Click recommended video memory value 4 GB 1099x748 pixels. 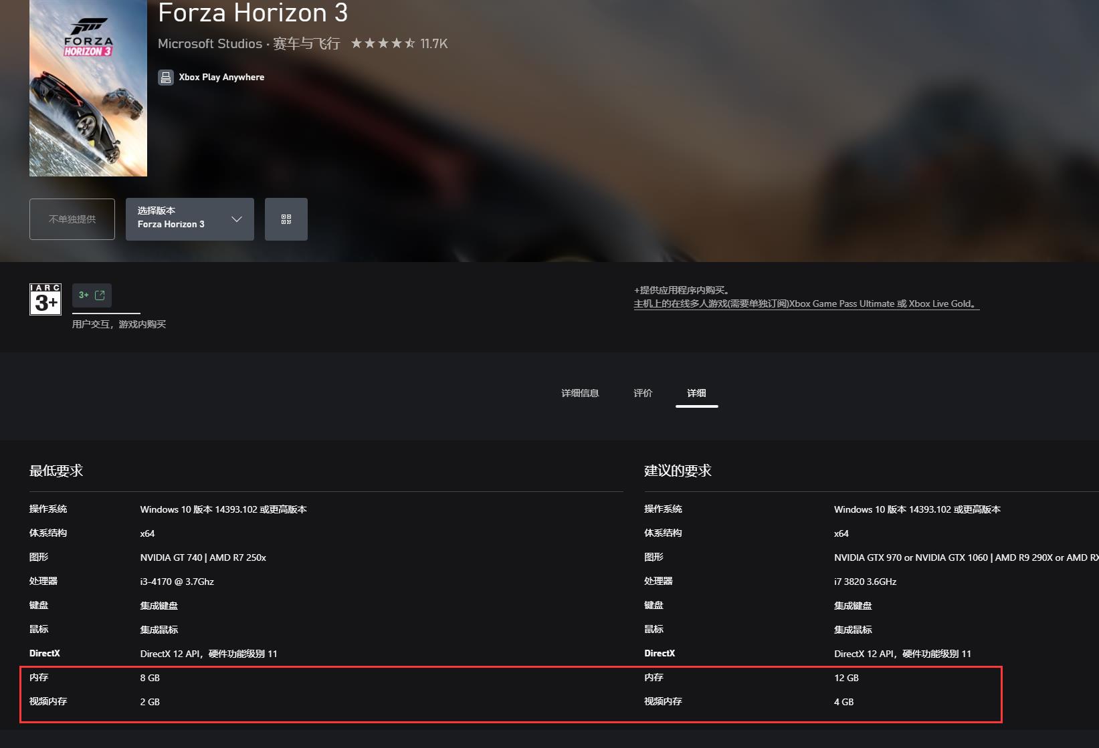(x=843, y=702)
